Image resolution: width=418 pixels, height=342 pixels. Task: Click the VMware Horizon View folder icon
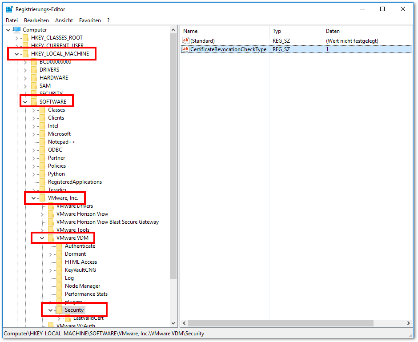pos(51,214)
